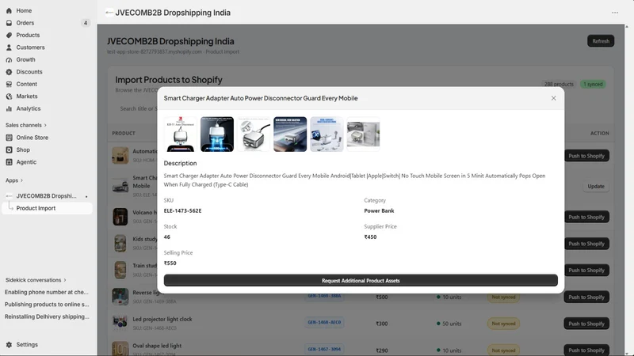Push Led projector light clock to Shopify
The image size is (634, 356).
[x=586, y=324]
